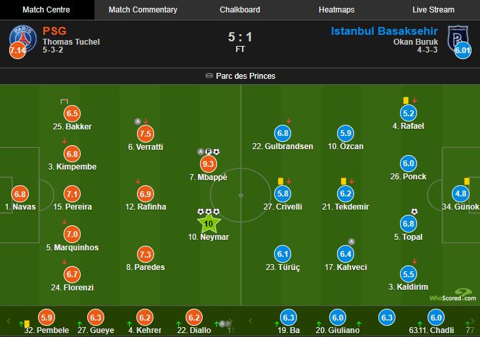
Task: Show previous Basaksehir substitutes with left chevron
Action: [x=250, y=321]
